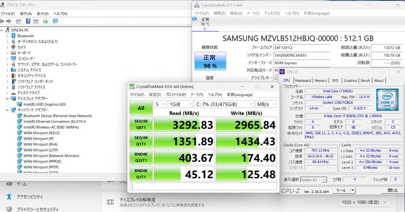Open CrystalDiskInfo ディスク(D) menu
This screenshot has height=212, width=405.
(x=272, y=13)
